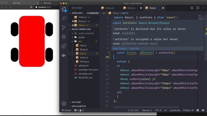Change encoding via UTF-8 status item

pyautogui.click(x=158, y=110)
